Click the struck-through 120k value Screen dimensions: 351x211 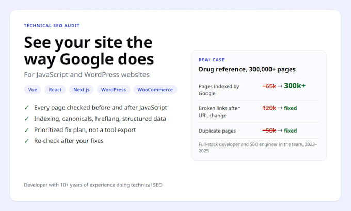point(269,108)
